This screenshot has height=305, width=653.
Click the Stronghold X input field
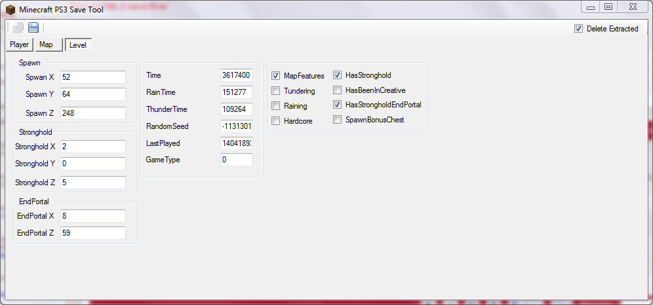click(x=93, y=146)
